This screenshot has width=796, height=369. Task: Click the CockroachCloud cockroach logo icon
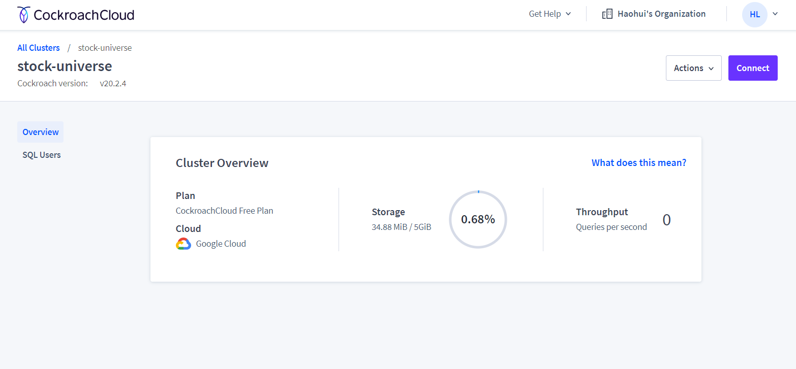[23, 15]
